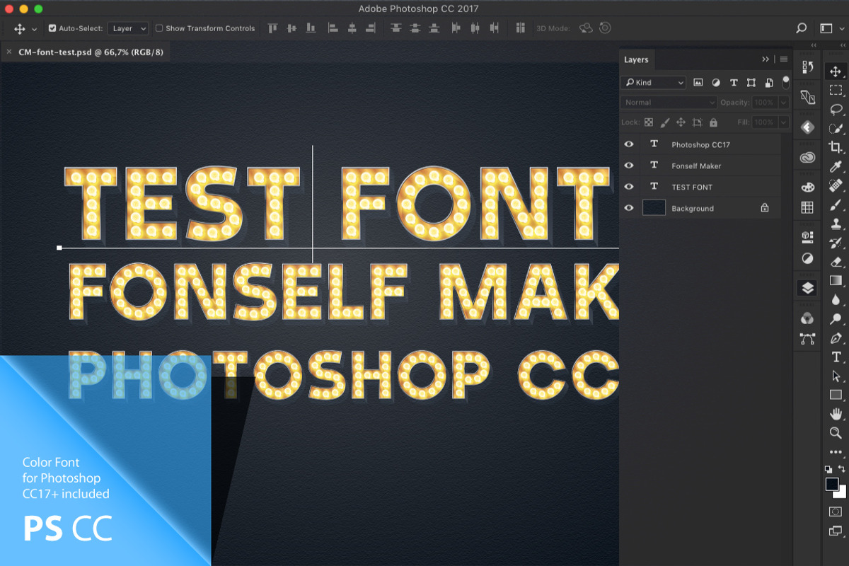Select the Crop tool

[836, 148]
